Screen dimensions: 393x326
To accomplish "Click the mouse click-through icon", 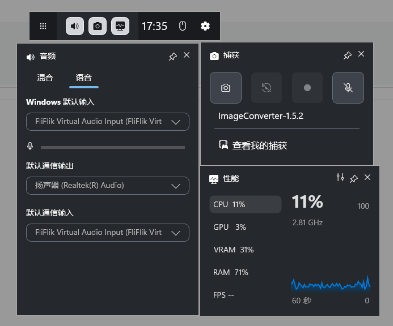I will (183, 26).
